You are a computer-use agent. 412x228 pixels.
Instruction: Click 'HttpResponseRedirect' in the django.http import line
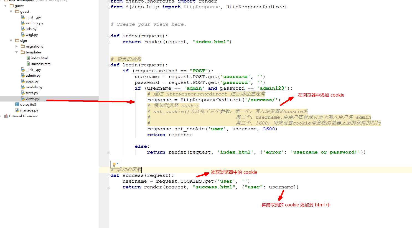(256, 7)
